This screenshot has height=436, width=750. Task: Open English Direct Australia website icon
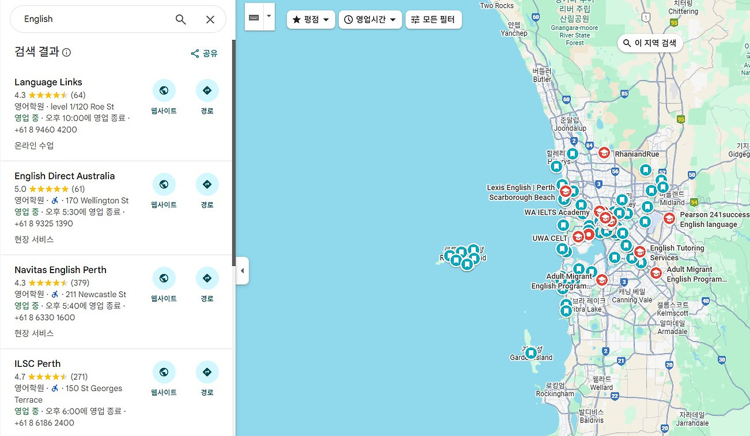coord(164,185)
